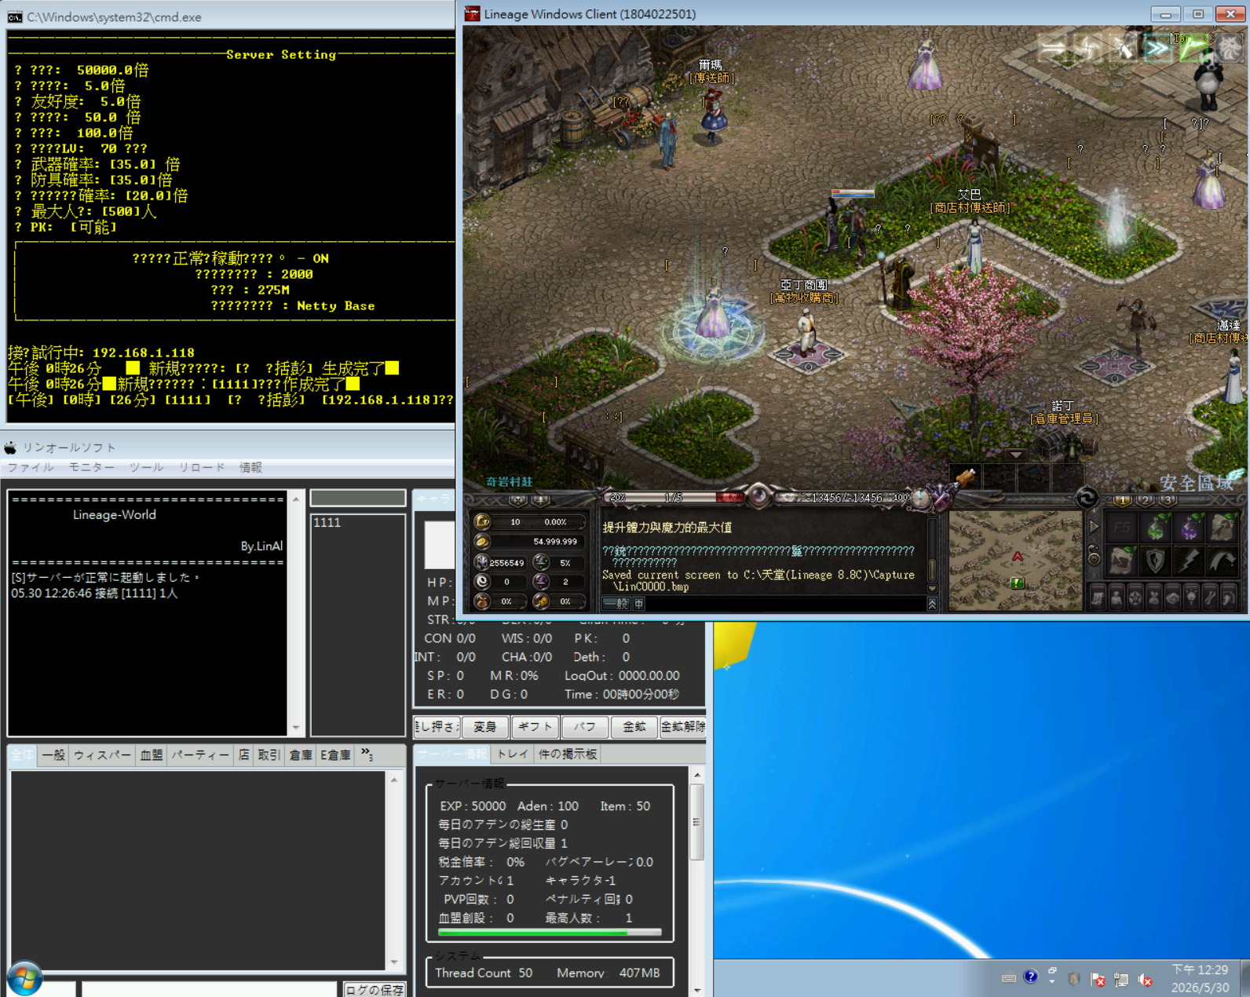Switch to the 血盟 chat tab
Screen dimensions: 1250x997
pyautogui.click(x=151, y=755)
